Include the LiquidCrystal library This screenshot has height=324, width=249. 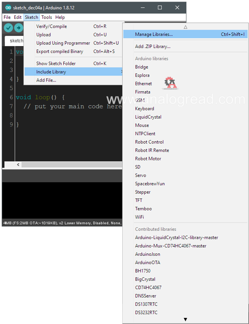pos(185,117)
